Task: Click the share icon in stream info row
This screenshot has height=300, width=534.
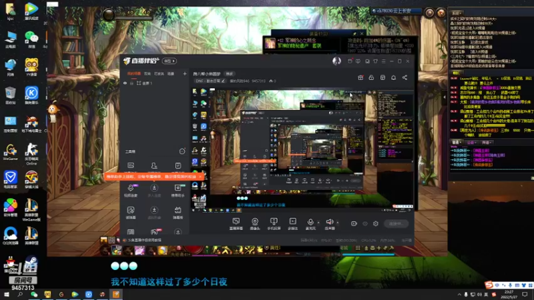Action: 405,77
